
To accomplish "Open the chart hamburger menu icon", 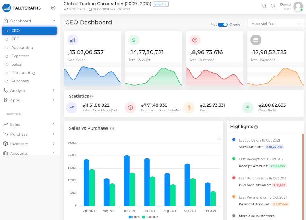I will [x=219, y=139].
